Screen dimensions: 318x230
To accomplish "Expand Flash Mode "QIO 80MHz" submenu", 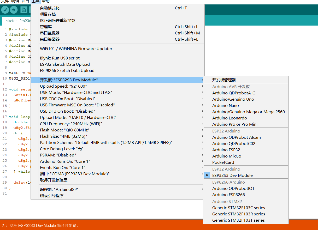I will point(117,130).
